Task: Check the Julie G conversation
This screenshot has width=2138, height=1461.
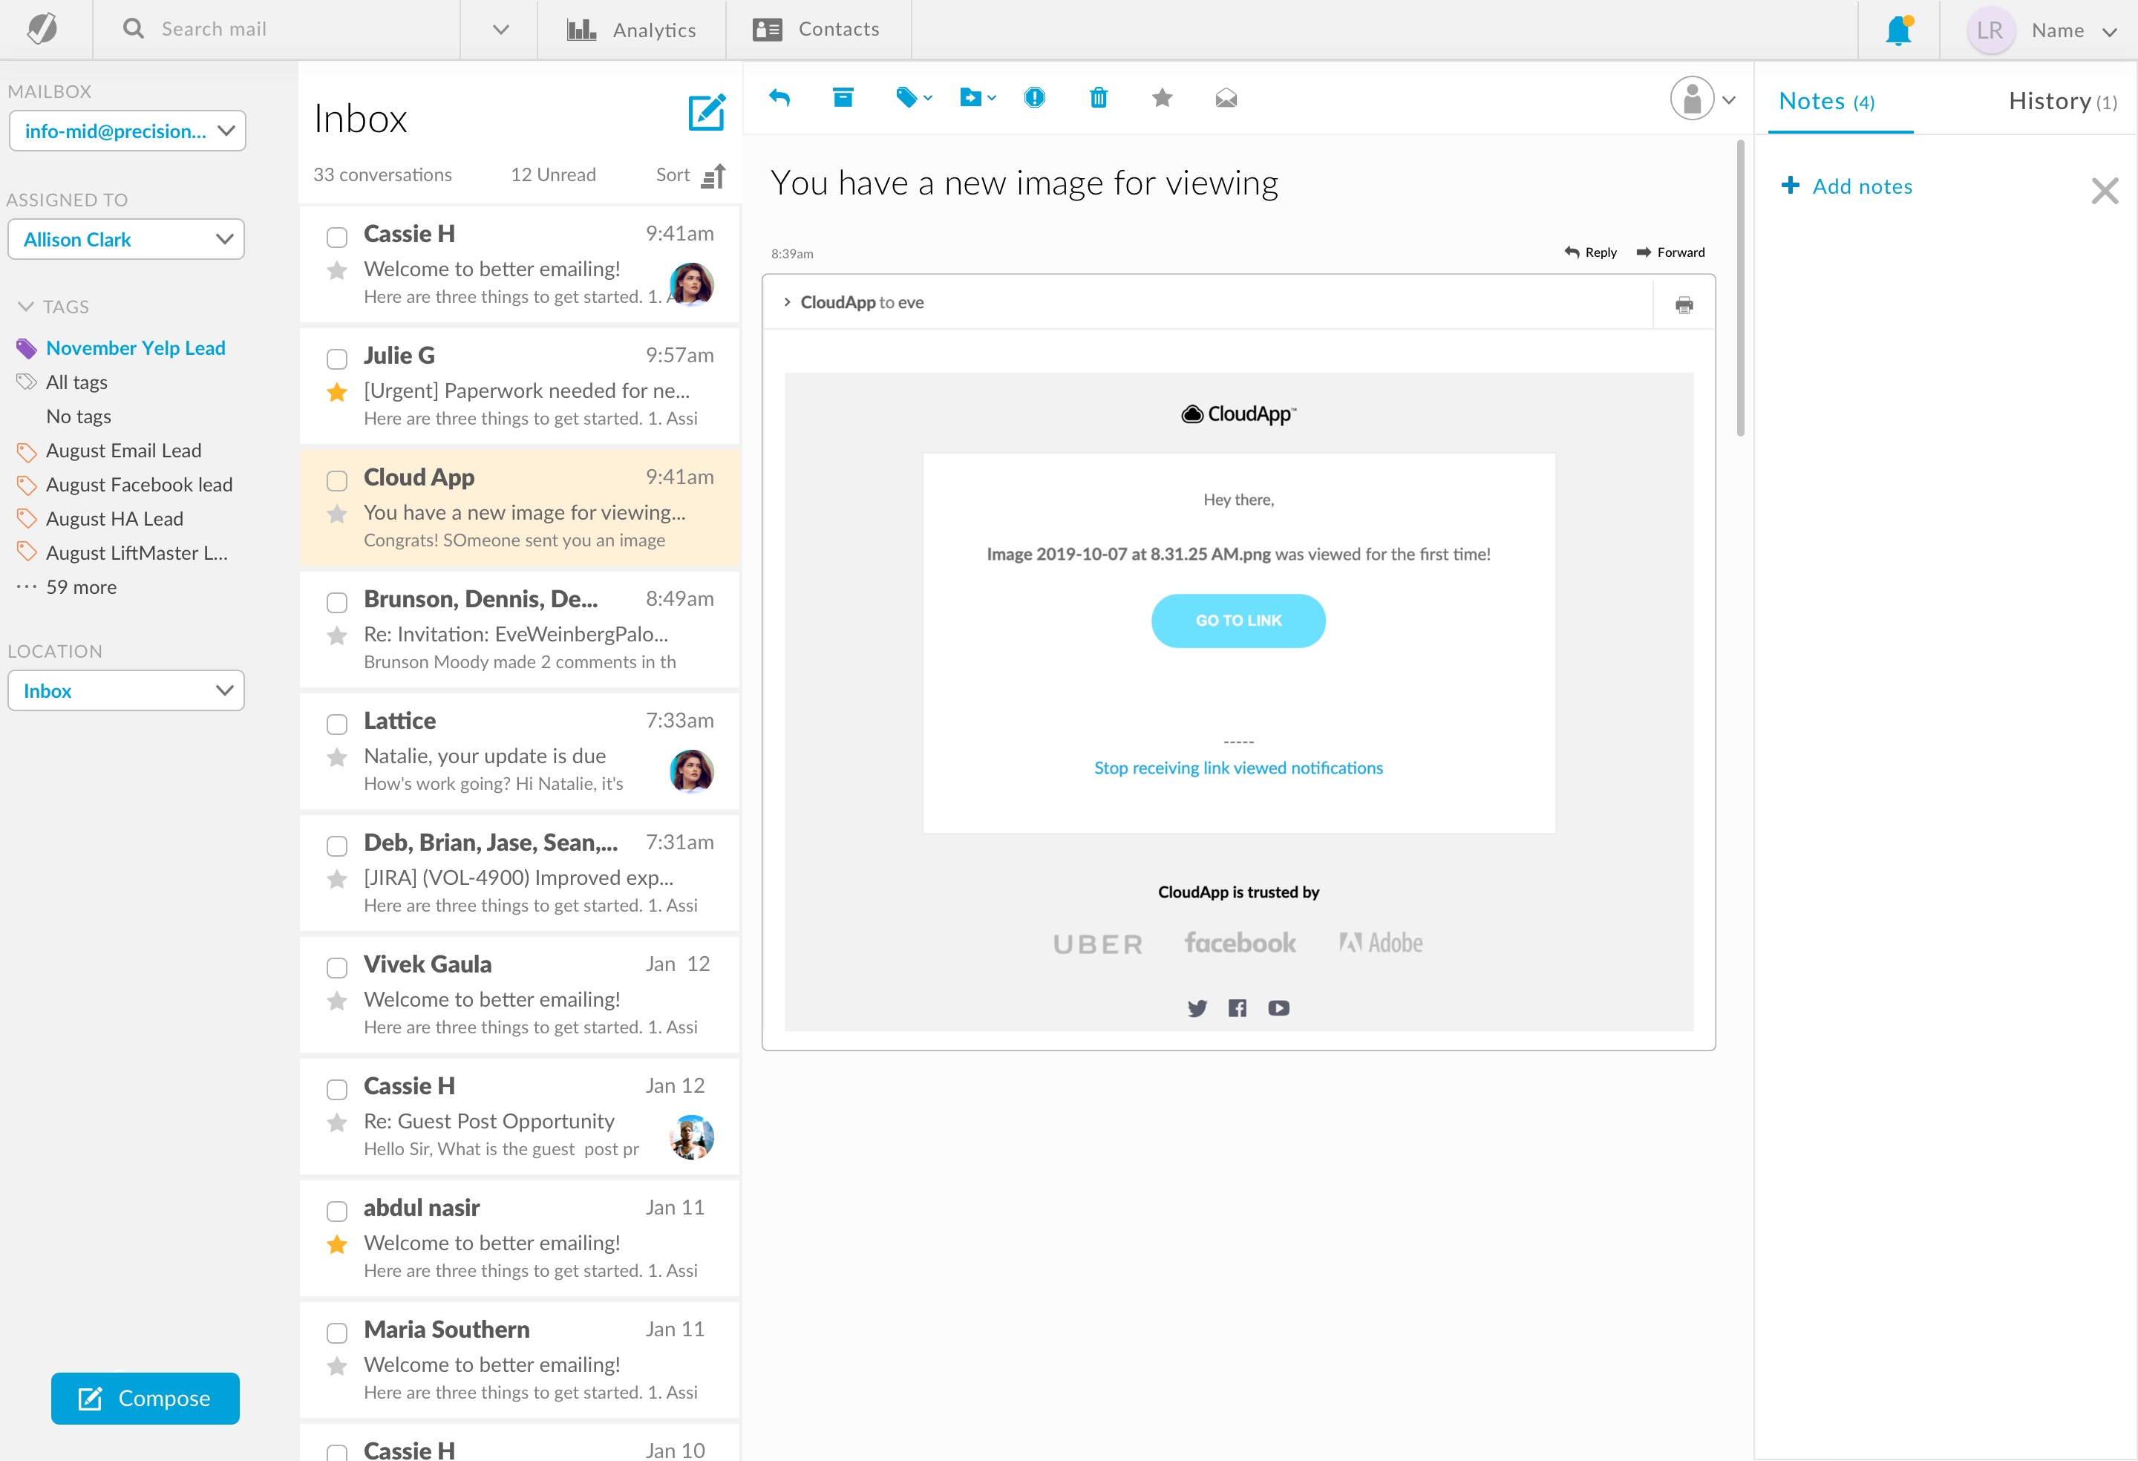Action: [337, 359]
